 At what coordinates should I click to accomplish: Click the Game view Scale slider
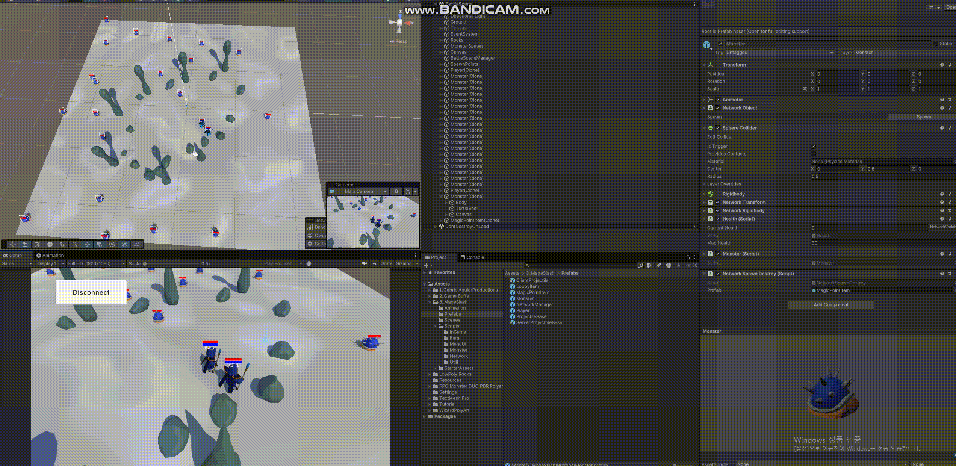click(171, 263)
